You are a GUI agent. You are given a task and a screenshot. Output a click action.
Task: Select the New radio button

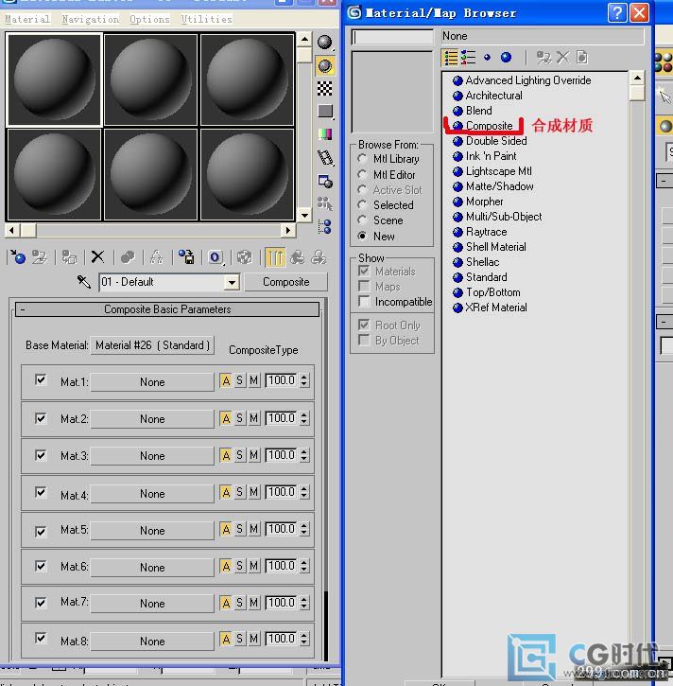pos(362,236)
